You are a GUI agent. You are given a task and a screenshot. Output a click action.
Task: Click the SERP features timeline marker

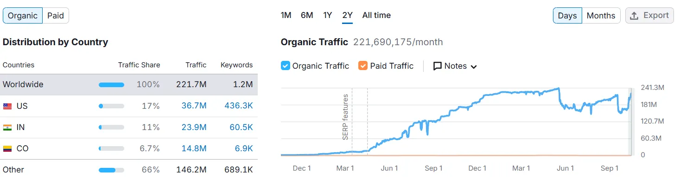pyautogui.click(x=345, y=117)
